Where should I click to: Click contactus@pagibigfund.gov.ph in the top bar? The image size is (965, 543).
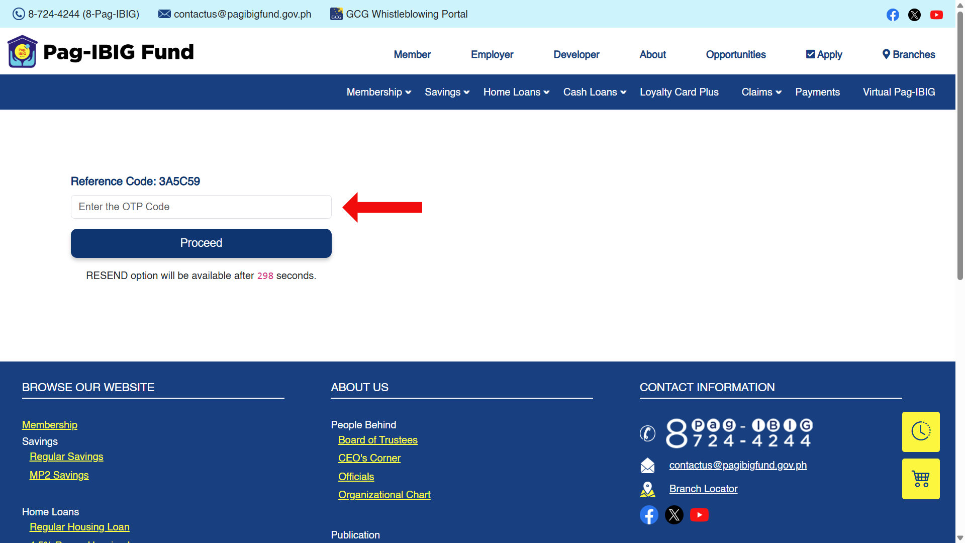click(x=242, y=14)
